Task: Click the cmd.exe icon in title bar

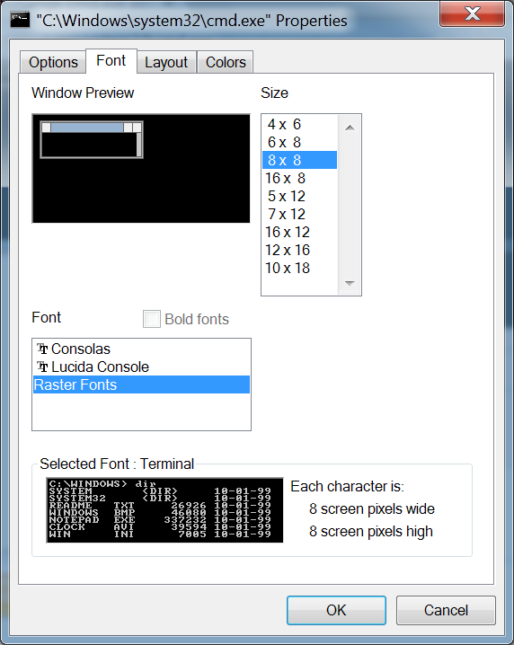Action: [20, 20]
